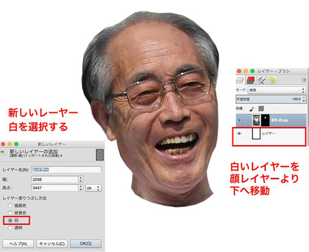Click the new layer dialog header icon
The height and width of the screenshot is (252, 309).
point(3,152)
